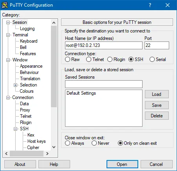
Task: Click the Port input field
Action: coord(157,45)
